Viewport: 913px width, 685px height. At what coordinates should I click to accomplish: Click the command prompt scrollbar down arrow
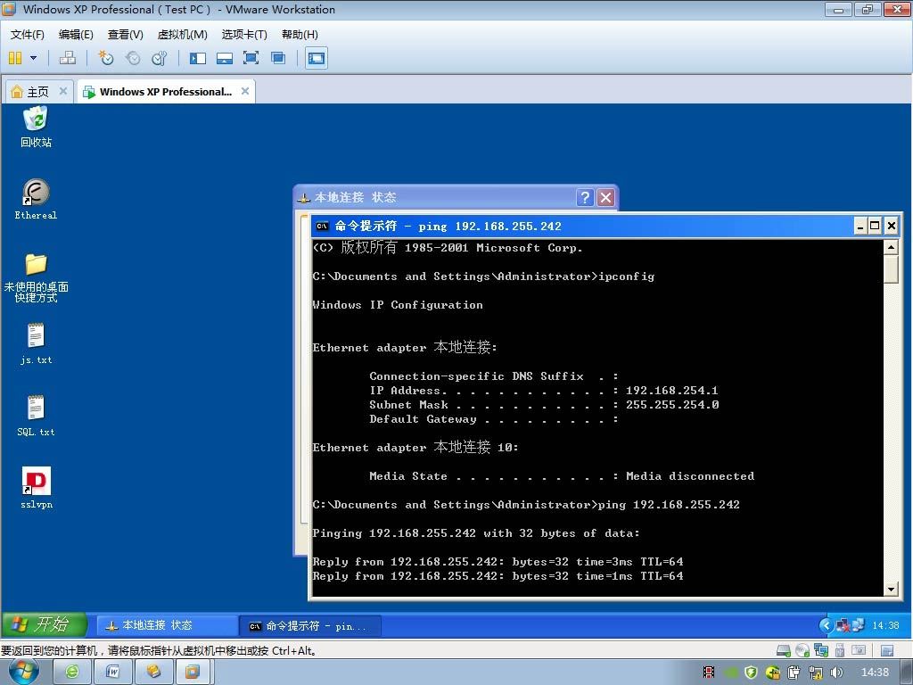point(891,589)
